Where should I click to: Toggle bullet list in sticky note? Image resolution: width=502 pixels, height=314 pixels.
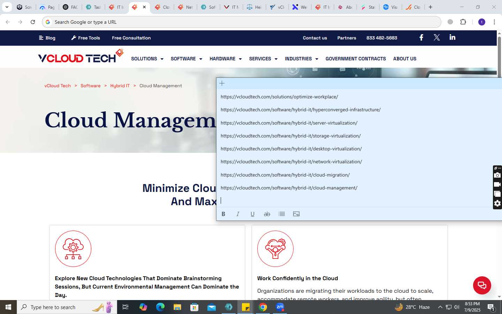(x=282, y=214)
